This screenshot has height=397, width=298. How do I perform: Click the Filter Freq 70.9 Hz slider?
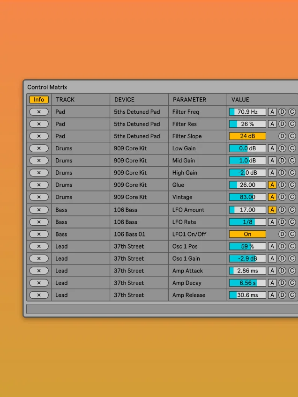(x=247, y=111)
